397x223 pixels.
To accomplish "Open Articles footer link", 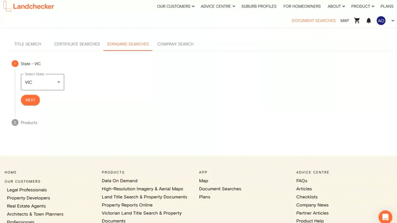I will 304,189.
